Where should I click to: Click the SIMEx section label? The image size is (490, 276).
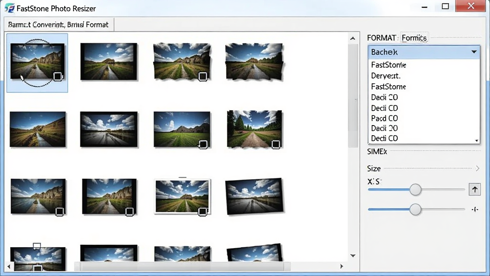(x=377, y=152)
